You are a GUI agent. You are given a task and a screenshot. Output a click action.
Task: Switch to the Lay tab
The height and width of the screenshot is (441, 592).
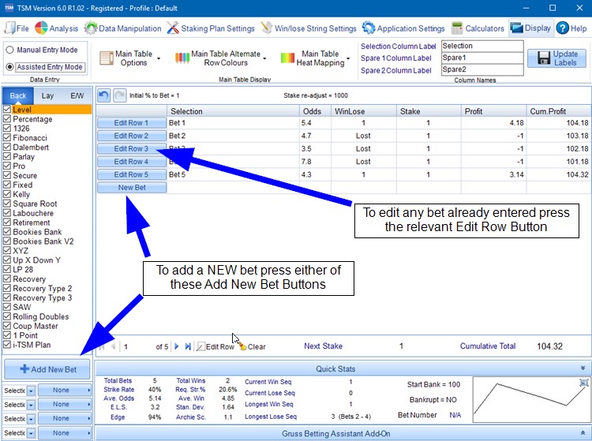tap(47, 95)
